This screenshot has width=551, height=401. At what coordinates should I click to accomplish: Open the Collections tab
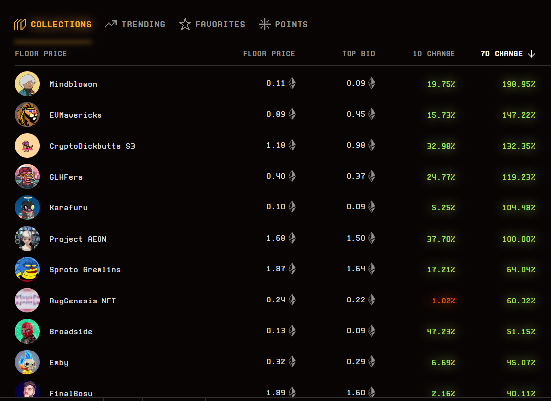(x=52, y=24)
